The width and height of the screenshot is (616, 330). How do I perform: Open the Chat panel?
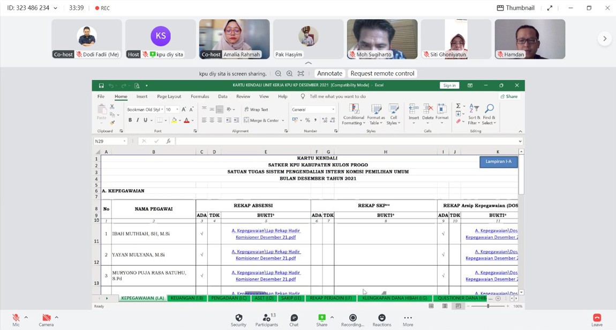point(294,318)
